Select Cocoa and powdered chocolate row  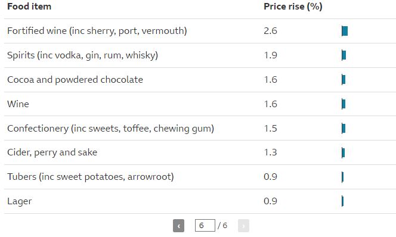200,80
